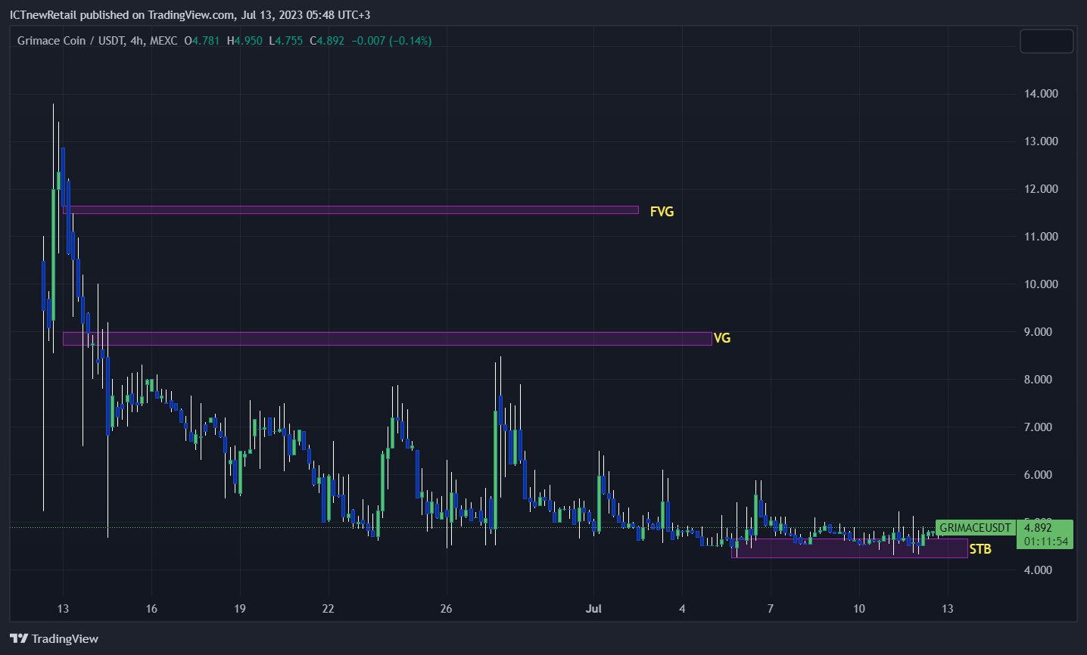Click the 7.000 price axis label
Viewport: 1087px width, 655px height.
(1038, 427)
